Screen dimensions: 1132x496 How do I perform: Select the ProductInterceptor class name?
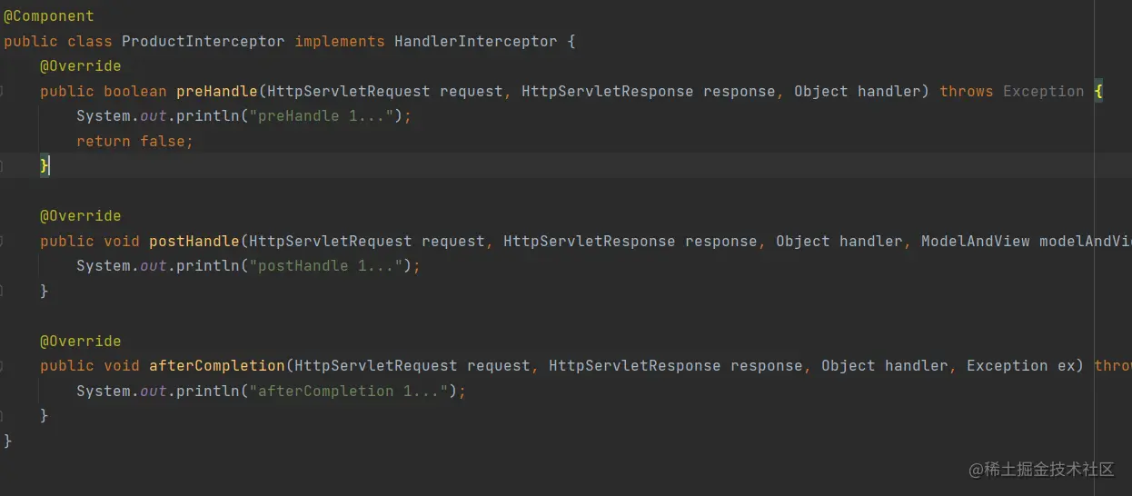pyautogui.click(x=204, y=41)
